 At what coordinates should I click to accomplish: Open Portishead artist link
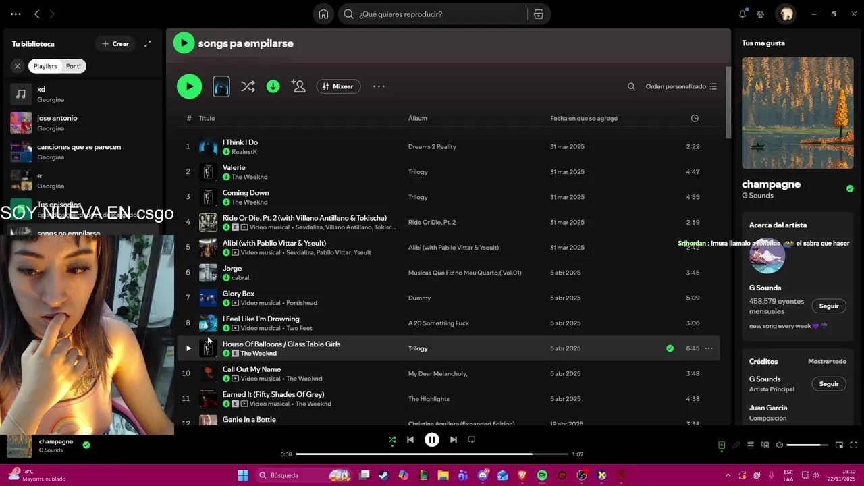[302, 303]
